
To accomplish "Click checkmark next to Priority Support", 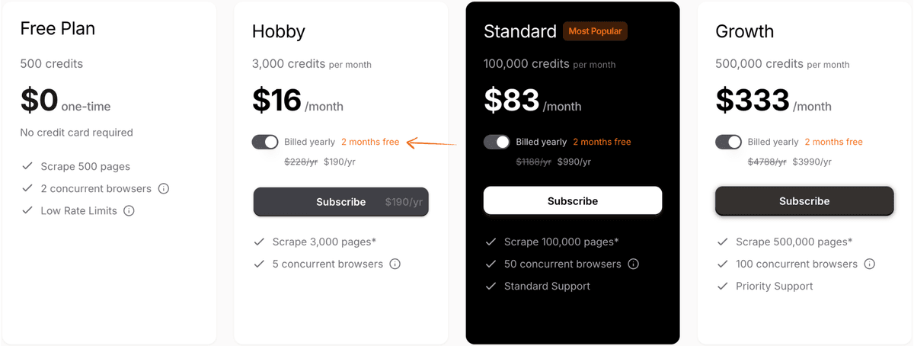I will pos(722,286).
